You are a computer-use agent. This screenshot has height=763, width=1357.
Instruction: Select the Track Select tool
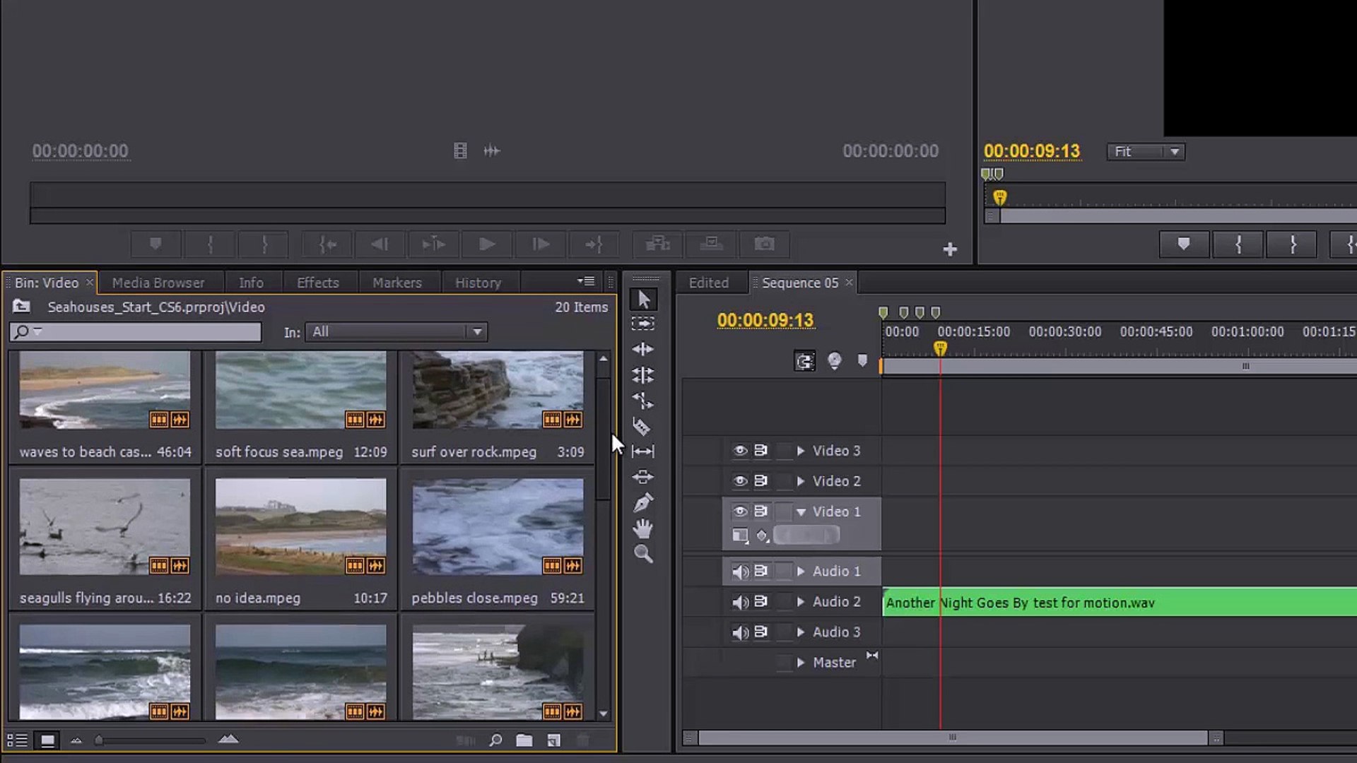[x=643, y=324]
